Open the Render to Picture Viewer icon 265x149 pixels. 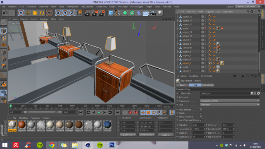pos(95,13)
